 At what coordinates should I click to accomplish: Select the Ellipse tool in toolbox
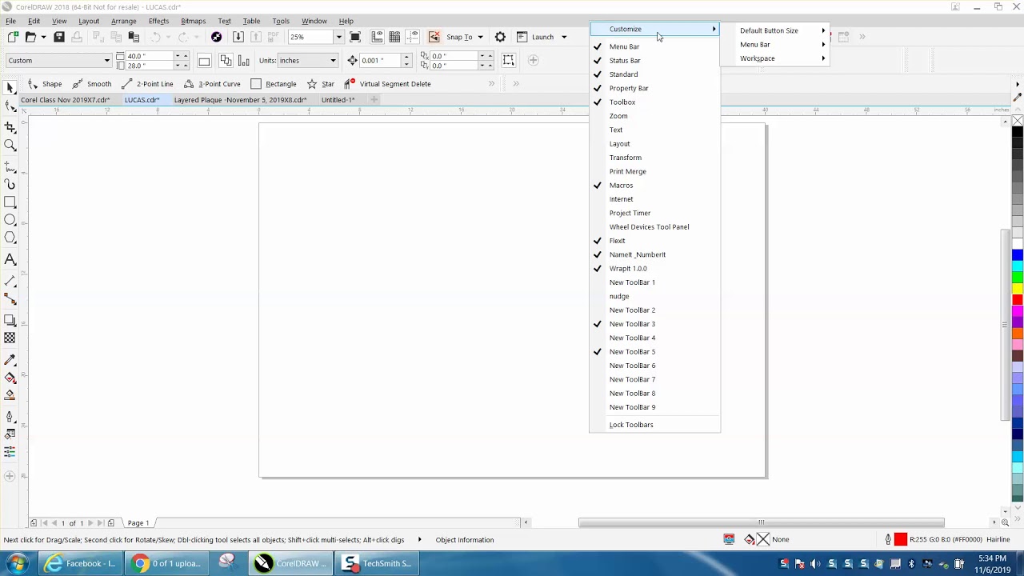click(x=10, y=220)
